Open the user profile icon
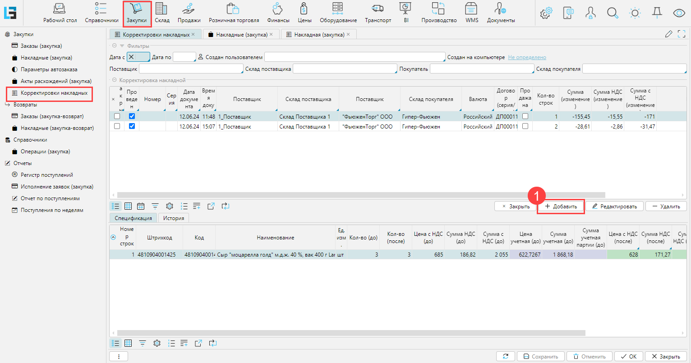Viewport: 691px width, 363px height. (590, 13)
